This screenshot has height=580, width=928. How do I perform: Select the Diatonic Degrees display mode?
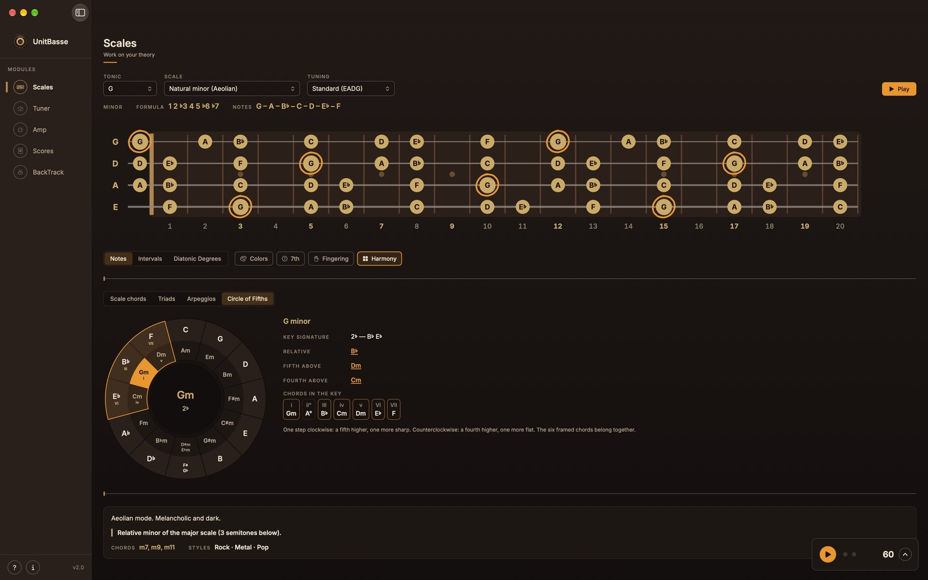[197, 259]
